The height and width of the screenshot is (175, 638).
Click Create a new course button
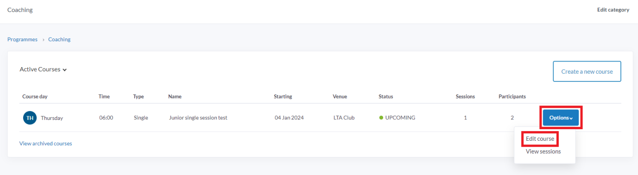pos(587,72)
